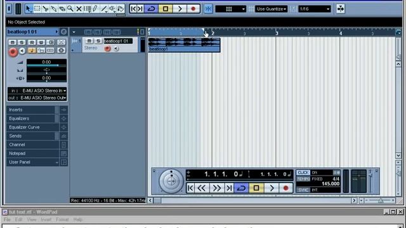Image resolution: width=406 pixels, height=228 pixels.
Task: Open the Use Quantize grid dropdown
Action: (272, 9)
